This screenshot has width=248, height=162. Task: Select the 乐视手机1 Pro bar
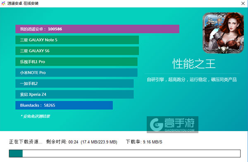pos(76,62)
